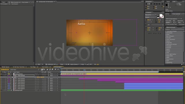Enable the Full Screen checkbox
The width and height of the screenshot is (185, 104).
[178, 24]
